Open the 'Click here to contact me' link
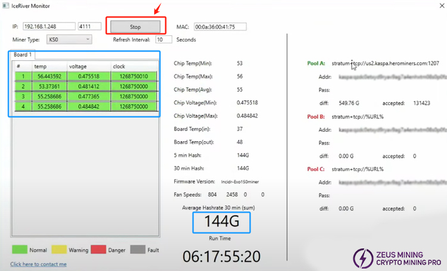This screenshot has width=447, height=271. tap(38, 264)
